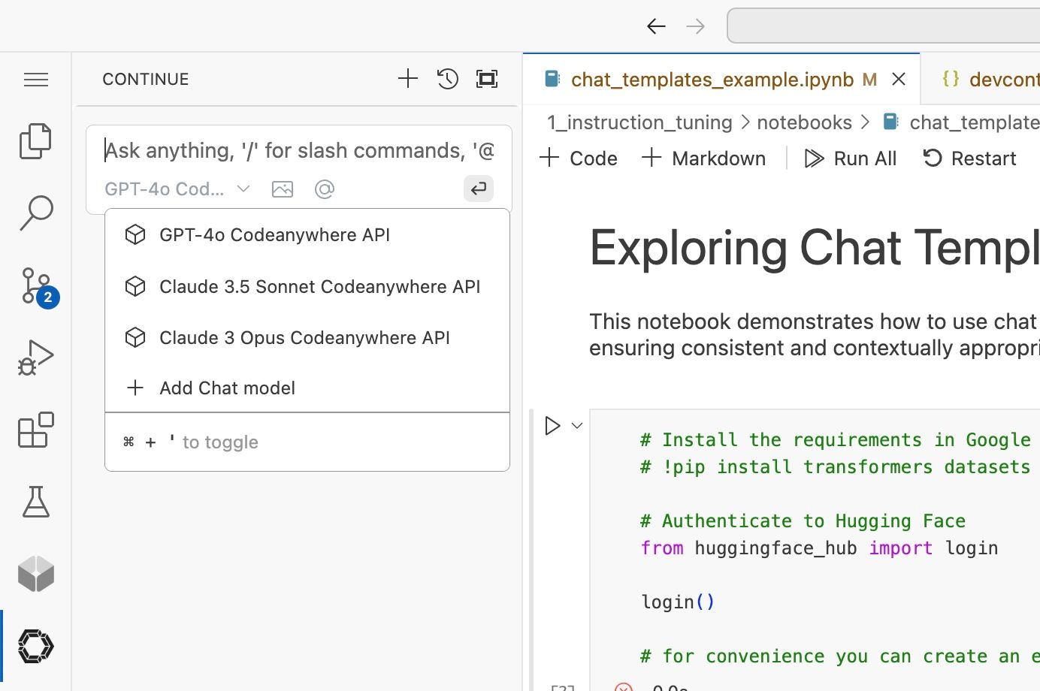Screen dimensions: 1040x691
Task: Select the Continue extension hexagon icon
Action: point(35,646)
